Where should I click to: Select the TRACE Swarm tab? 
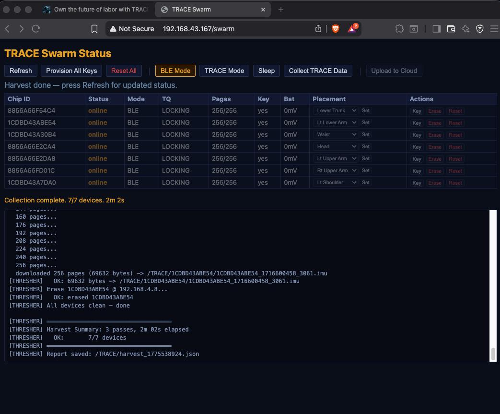click(213, 10)
